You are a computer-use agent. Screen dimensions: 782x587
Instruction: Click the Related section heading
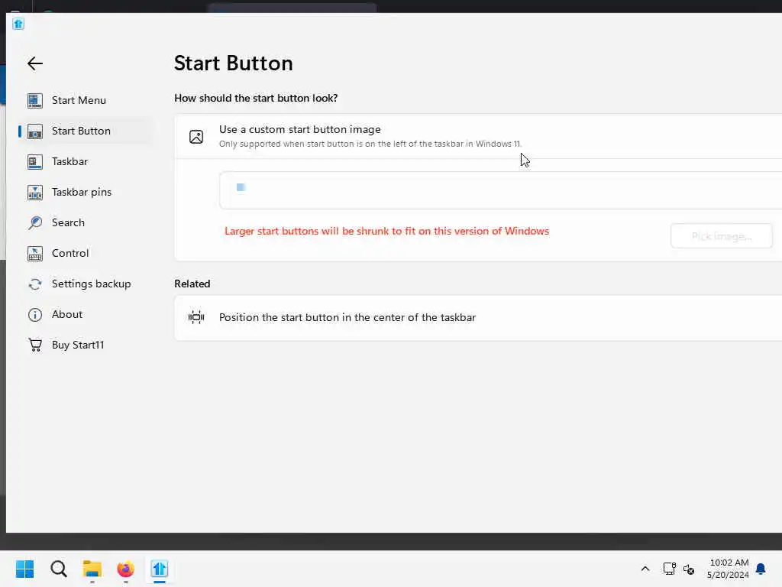pos(192,284)
